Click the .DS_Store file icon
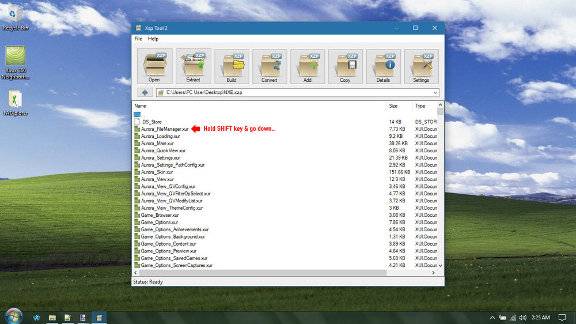The image size is (576, 324). [137, 122]
